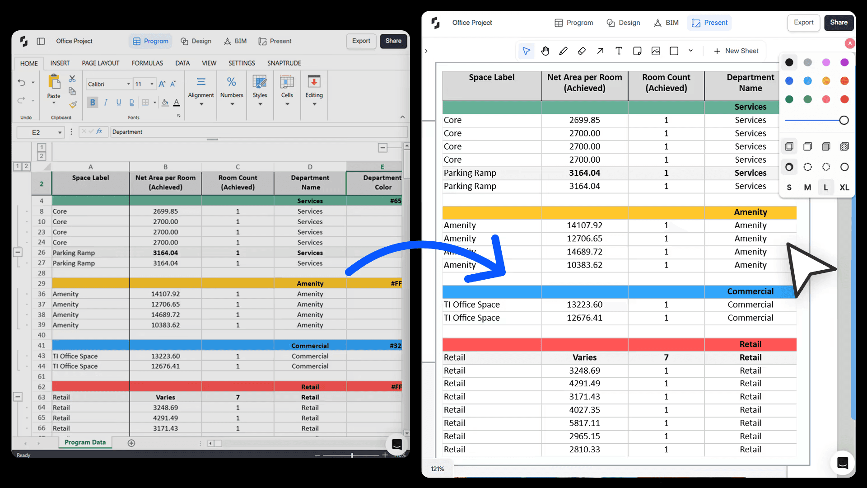Select the dashed stroke style

click(808, 167)
